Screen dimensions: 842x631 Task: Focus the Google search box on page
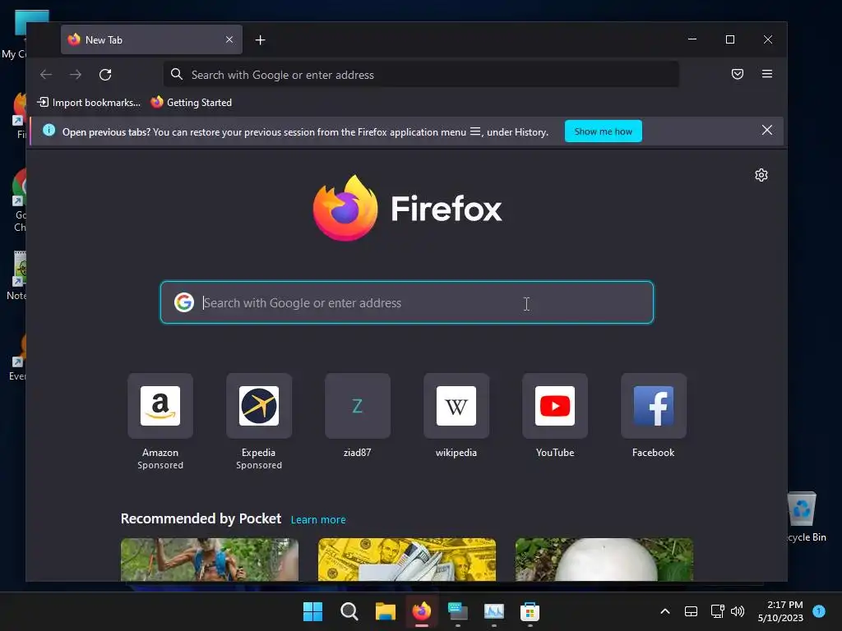tap(407, 302)
